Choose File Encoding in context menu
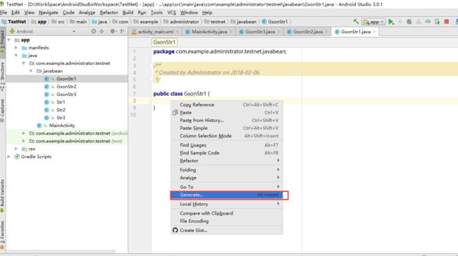Screen dimensions: 458x256 tap(227, 221)
